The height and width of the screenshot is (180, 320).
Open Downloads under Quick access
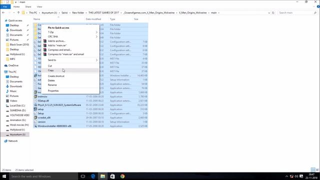pyautogui.click(x=16, y=30)
